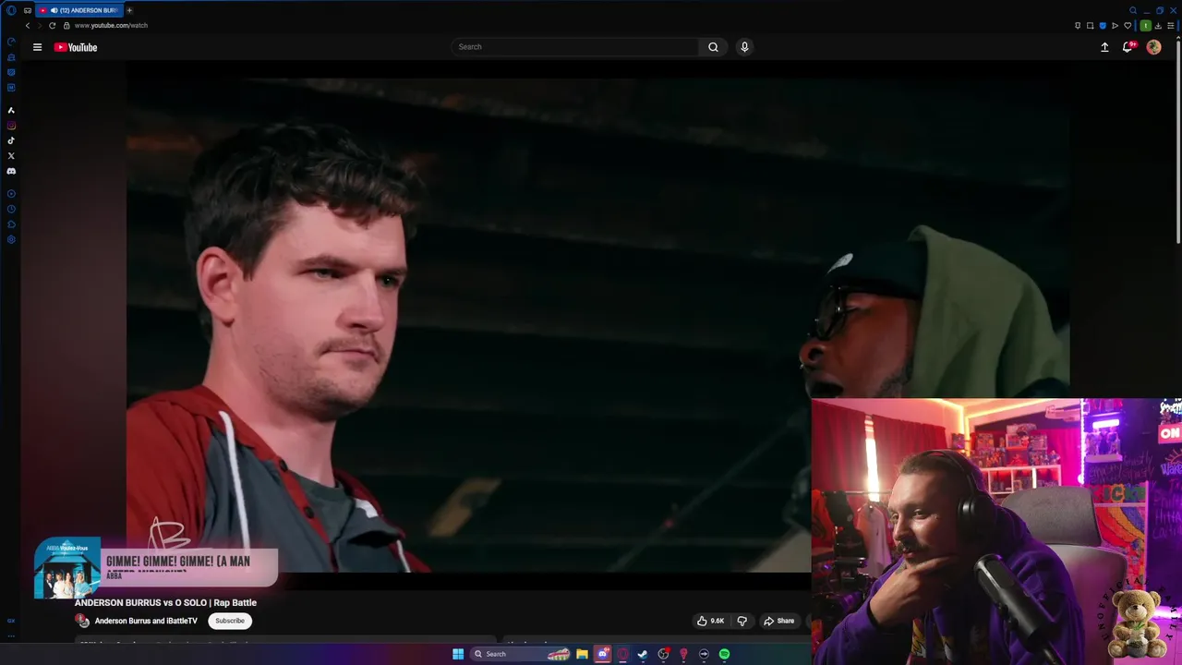Open TikTok in the browser sidebar
Image resolution: width=1182 pixels, height=665 pixels.
11,140
